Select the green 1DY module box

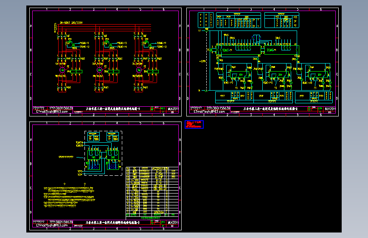pyautogui.click(x=239, y=75)
